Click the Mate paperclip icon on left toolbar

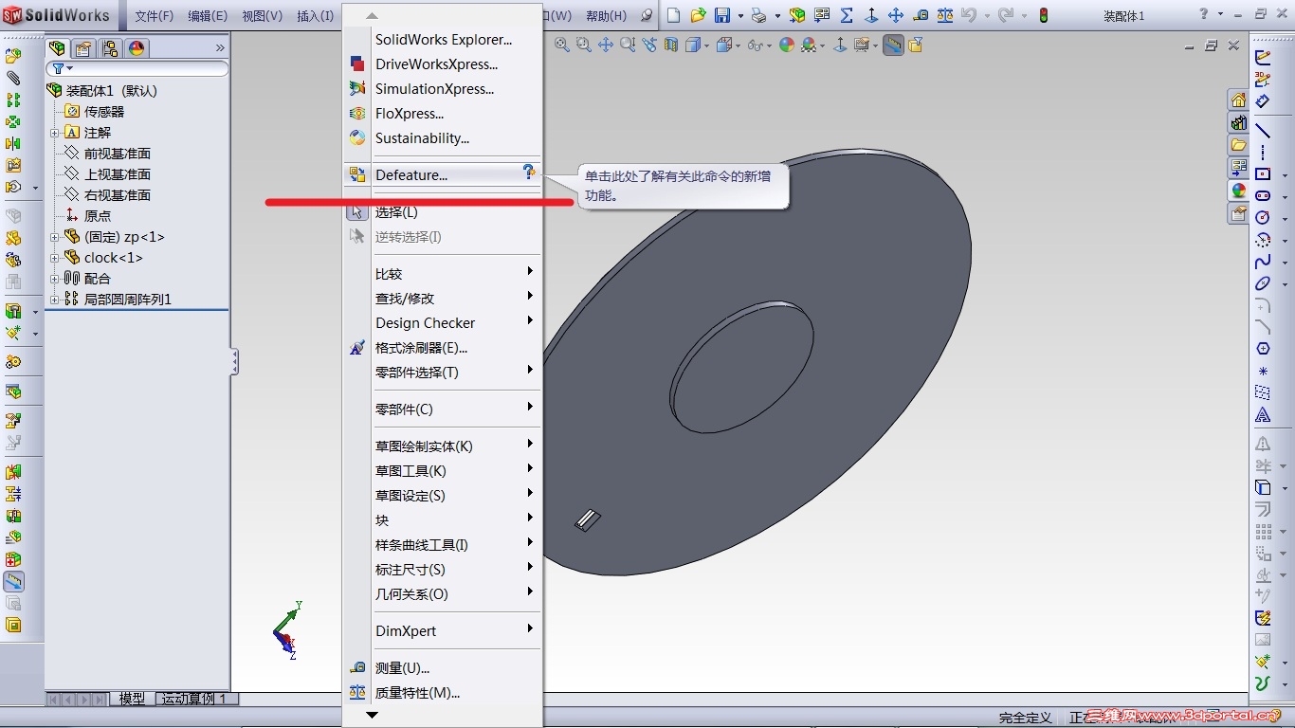tap(13, 78)
